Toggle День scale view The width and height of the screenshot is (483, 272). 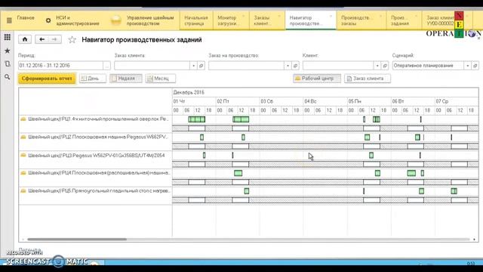pyautogui.click(x=92, y=79)
